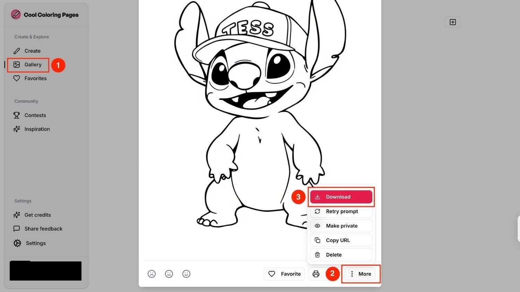Click the download arrow icon in the menu

317,197
